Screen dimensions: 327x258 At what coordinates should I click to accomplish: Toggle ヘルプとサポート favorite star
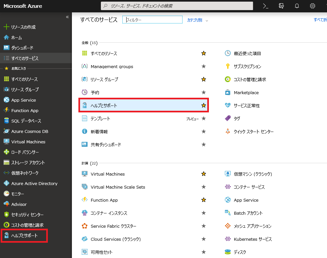click(x=204, y=106)
